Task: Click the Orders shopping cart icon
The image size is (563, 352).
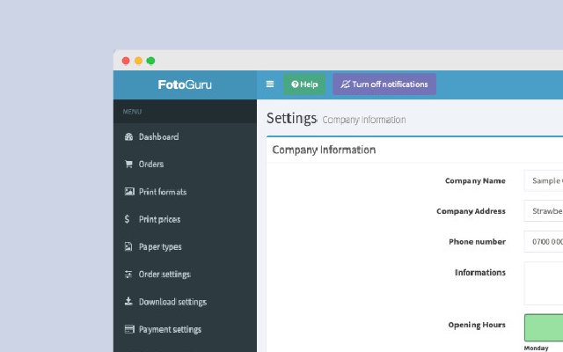Action: (128, 165)
